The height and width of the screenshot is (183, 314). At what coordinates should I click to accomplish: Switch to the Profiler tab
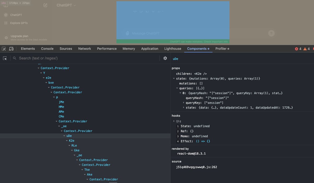click(222, 49)
